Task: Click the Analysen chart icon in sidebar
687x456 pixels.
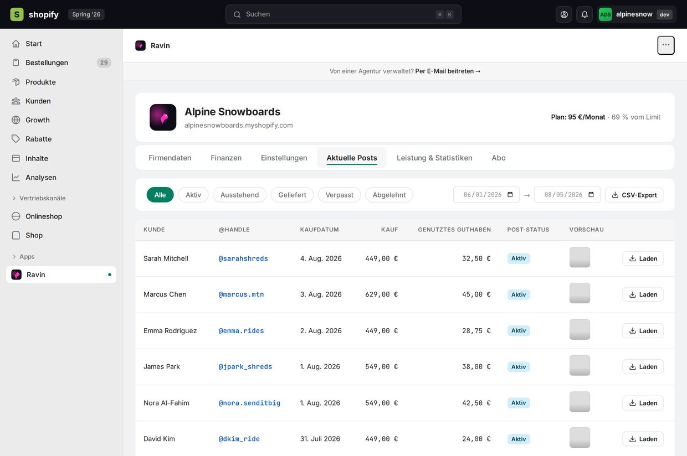Action: pyautogui.click(x=16, y=177)
